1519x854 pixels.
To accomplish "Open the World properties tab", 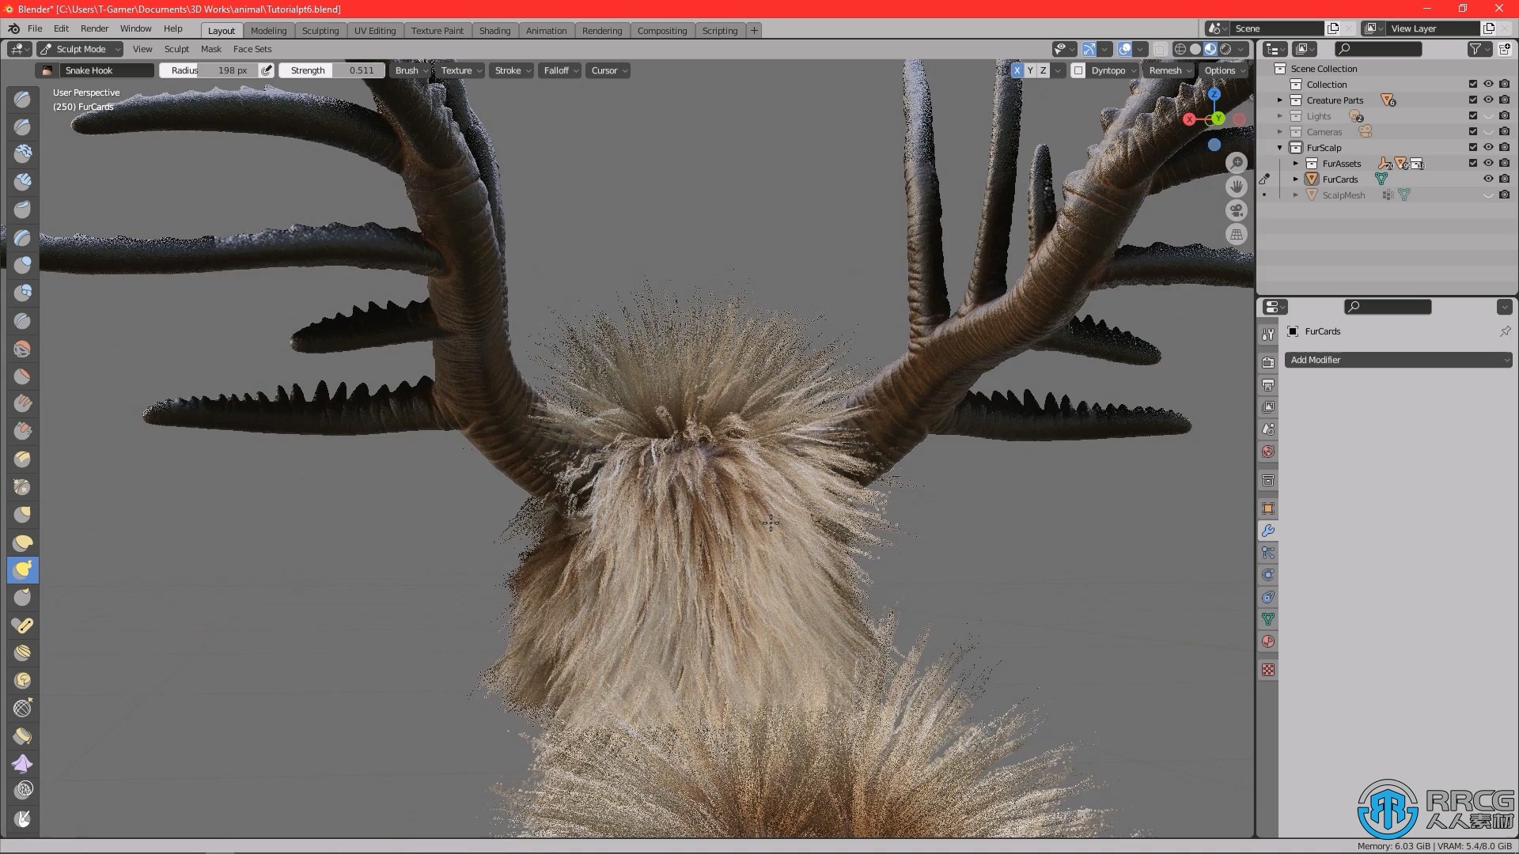I will point(1268,452).
